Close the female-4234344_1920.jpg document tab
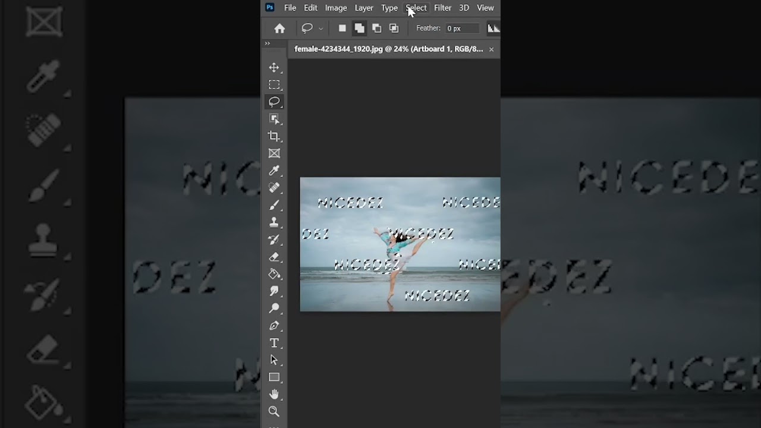This screenshot has height=428, width=761. coord(491,49)
